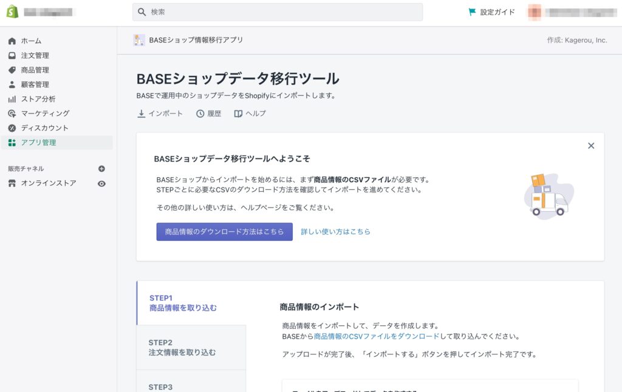The image size is (622, 392).
Task: Click 商品情報のダウンロード方法はこちら button
Action: (x=225, y=231)
